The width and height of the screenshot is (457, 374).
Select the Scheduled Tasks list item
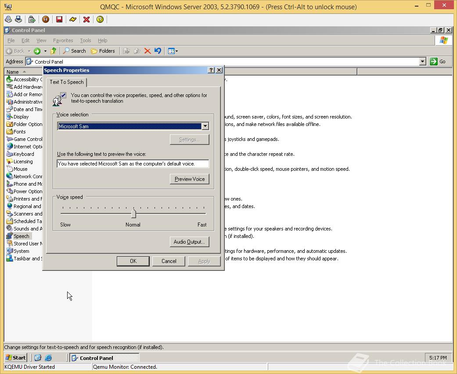click(24, 221)
